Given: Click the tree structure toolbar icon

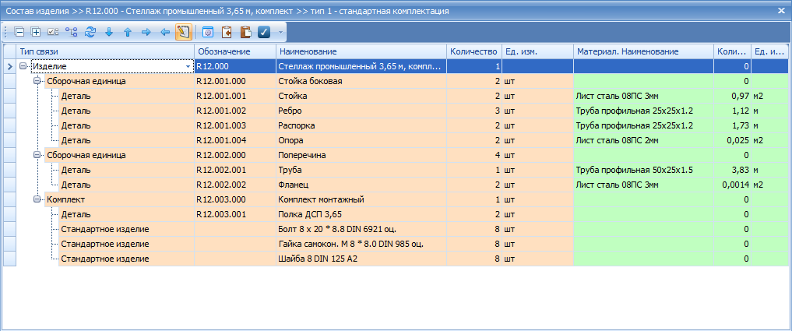Looking at the screenshot, I should [71, 33].
